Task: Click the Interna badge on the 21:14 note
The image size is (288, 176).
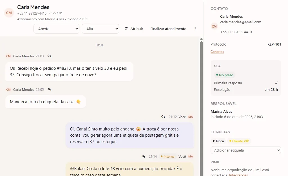Action: 168,157
